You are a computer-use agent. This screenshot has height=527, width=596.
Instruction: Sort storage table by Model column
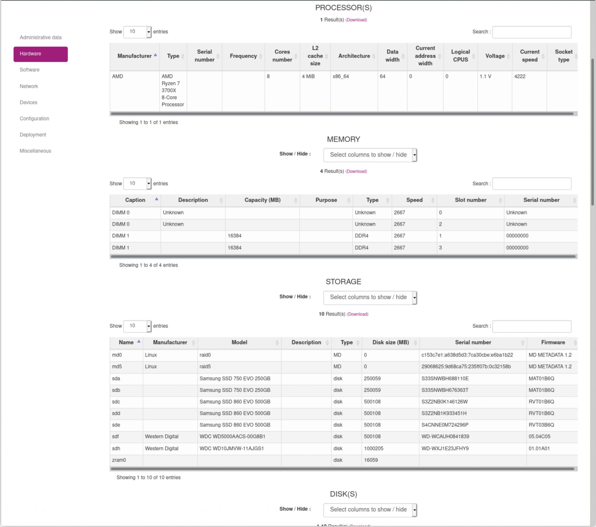coord(239,343)
